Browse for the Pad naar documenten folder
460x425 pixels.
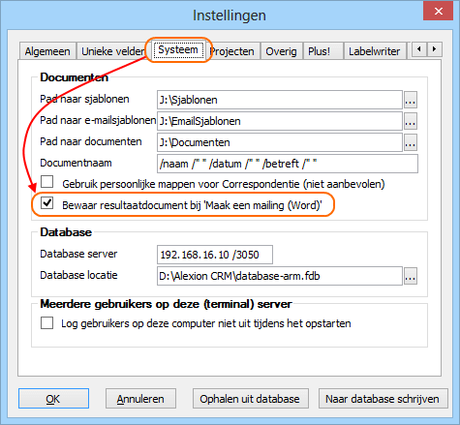coord(411,142)
